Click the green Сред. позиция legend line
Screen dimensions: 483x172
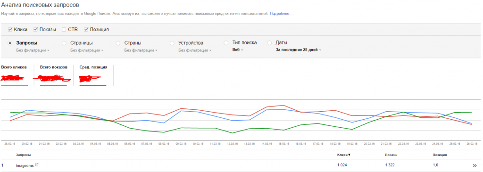93,85
